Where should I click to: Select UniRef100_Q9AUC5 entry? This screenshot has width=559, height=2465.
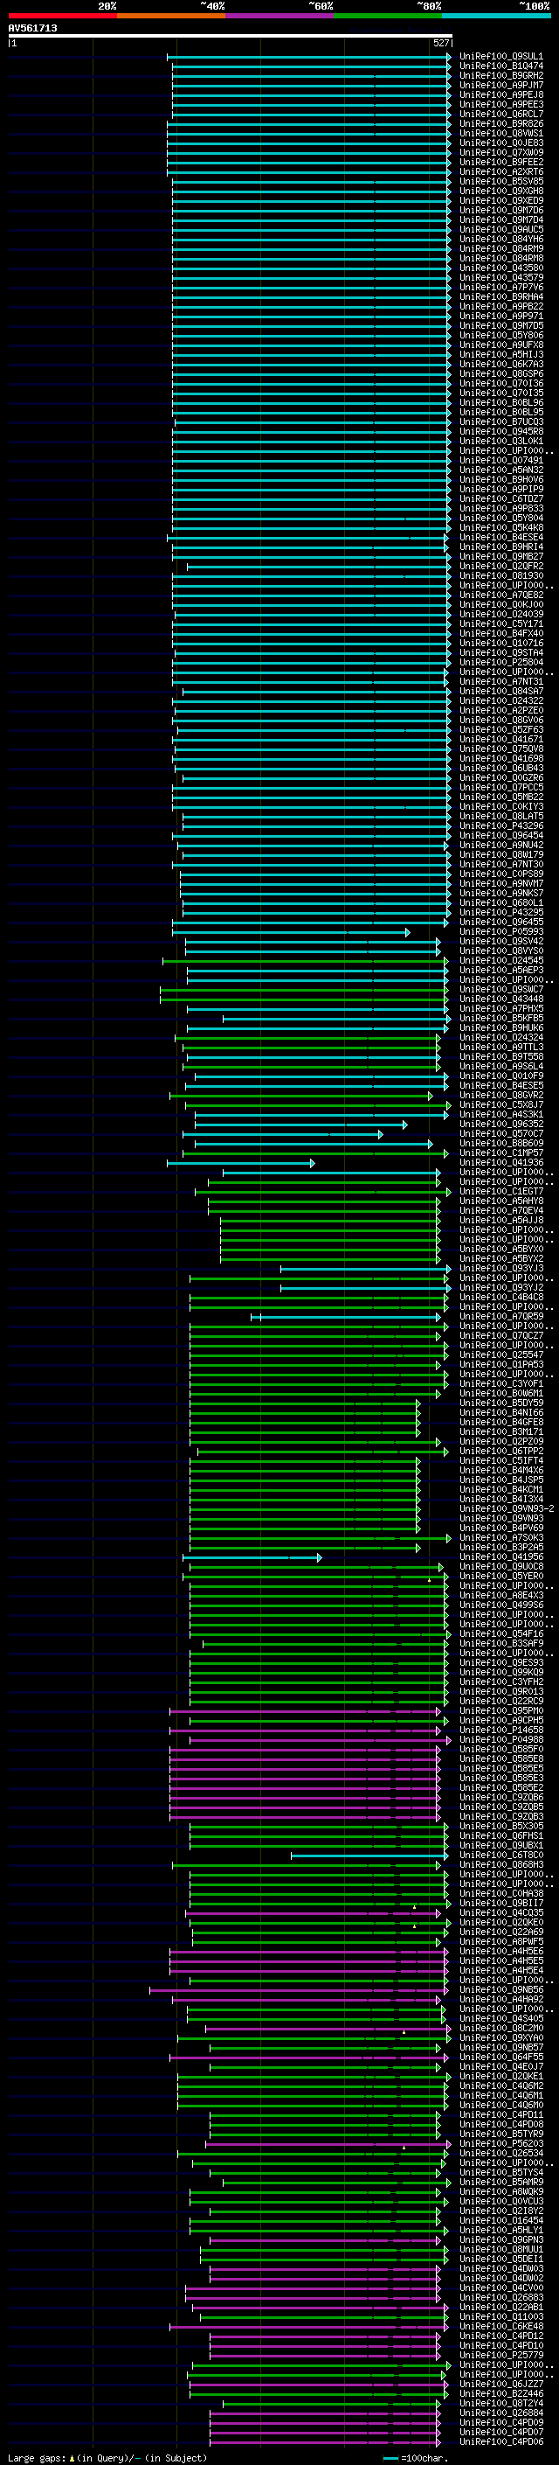(500, 230)
